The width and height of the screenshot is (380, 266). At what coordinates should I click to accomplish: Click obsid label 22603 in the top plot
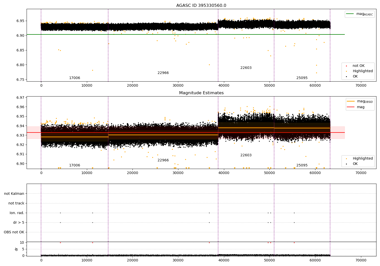(246, 68)
